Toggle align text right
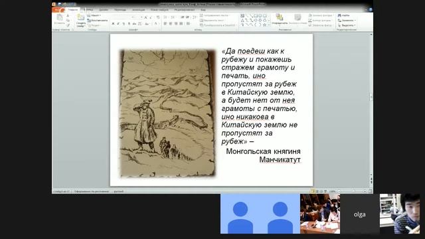This screenshot has height=239, width=425. tap(176, 24)
